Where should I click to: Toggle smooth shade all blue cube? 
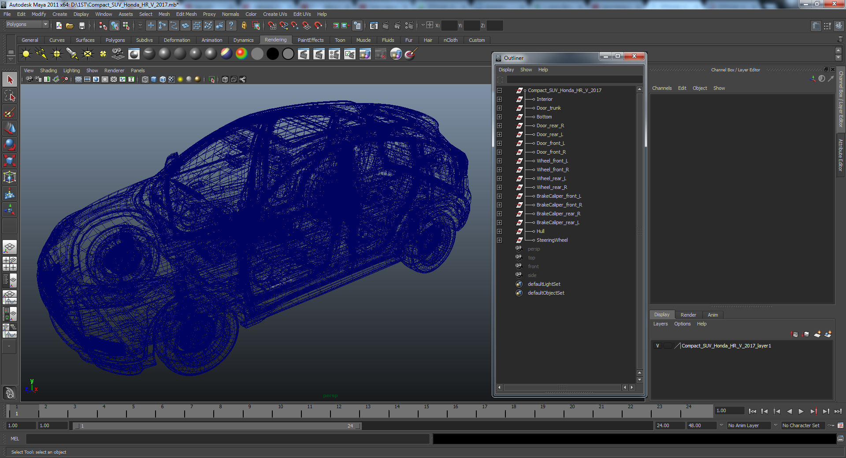point(154,79)
